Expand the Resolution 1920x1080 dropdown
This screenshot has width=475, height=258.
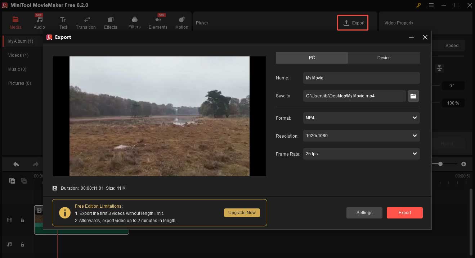tap(362, 136)
